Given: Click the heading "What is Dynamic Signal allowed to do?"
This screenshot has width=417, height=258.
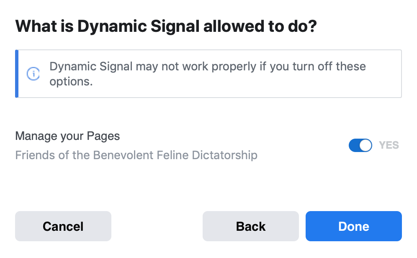Looking at the screenshot, I should coord(166,26).
